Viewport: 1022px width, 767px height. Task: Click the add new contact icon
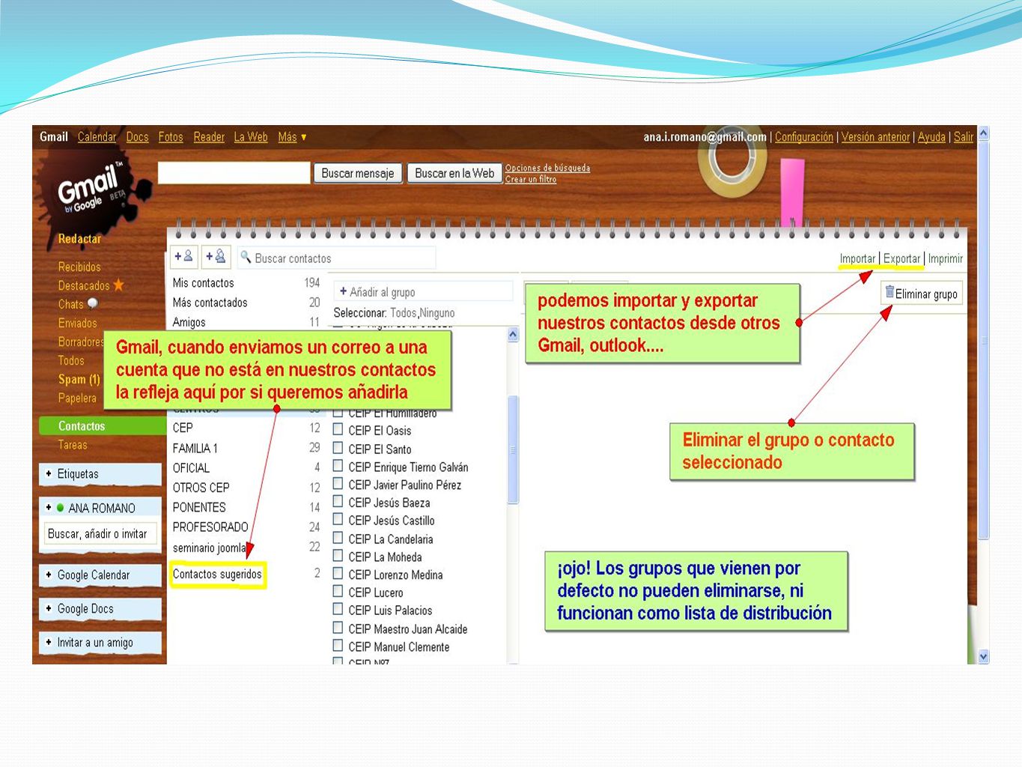183,257
